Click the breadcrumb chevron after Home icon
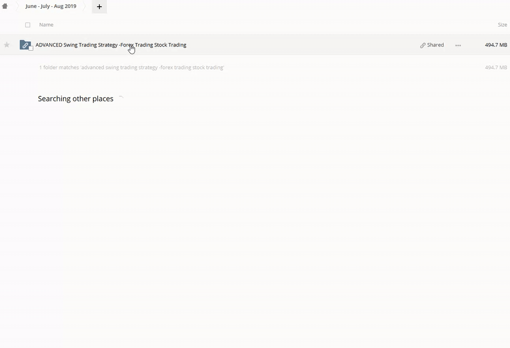 pyautogui.click(x=17, y=6)
